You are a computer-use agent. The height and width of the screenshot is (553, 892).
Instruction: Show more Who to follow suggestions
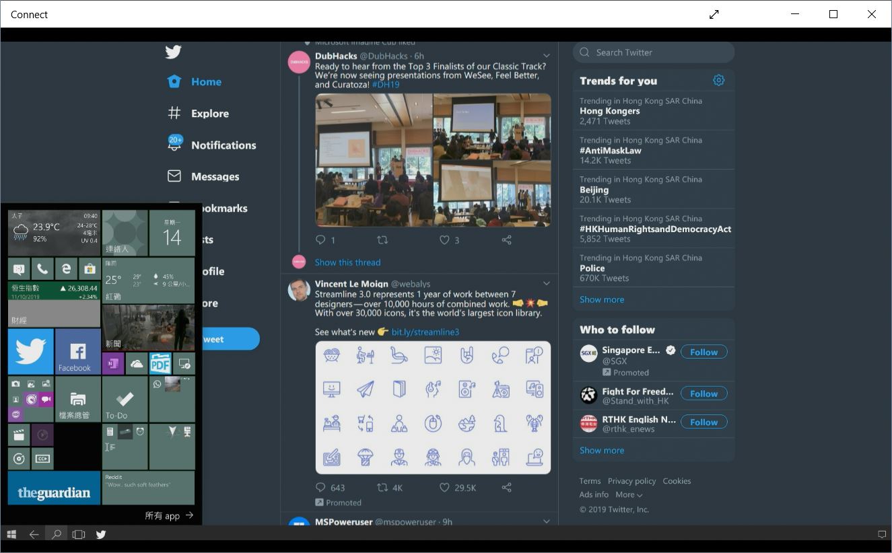tap(602, 450)
